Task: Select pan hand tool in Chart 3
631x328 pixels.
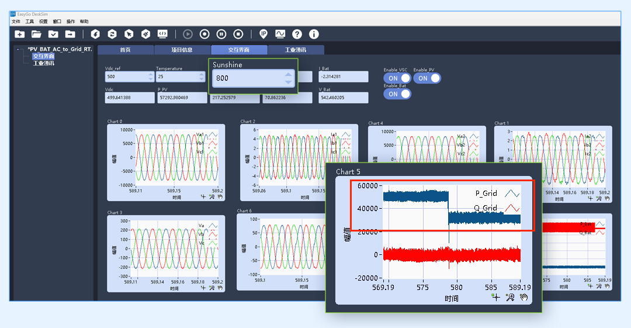Action: coord(220,288)
